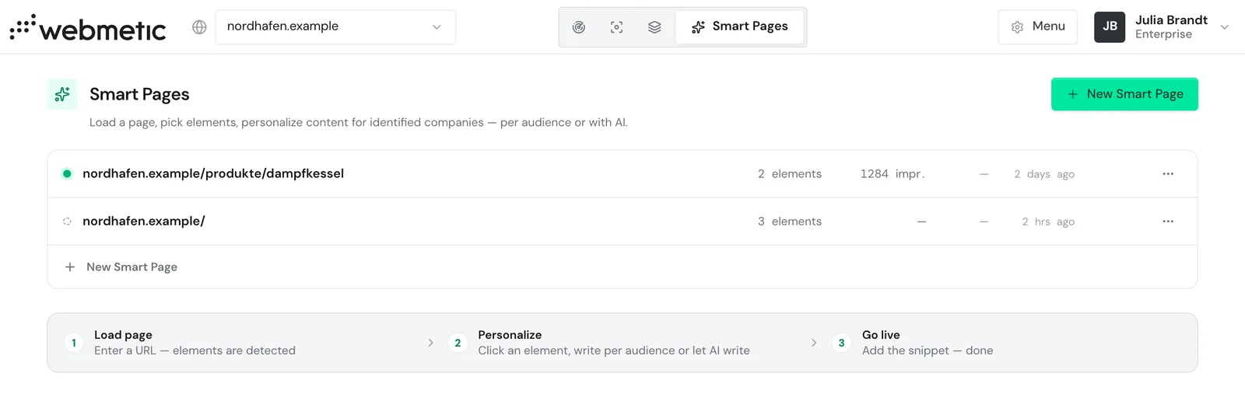Click the step number 2 circle
The image size is (1245, 398).
(458, 343)
